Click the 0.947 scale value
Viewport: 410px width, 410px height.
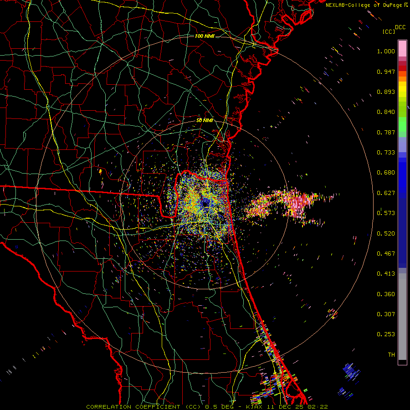click(x=386, y=72)
